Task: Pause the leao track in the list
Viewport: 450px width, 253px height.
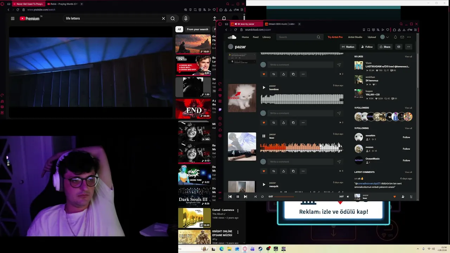Action: pos(264,136)
